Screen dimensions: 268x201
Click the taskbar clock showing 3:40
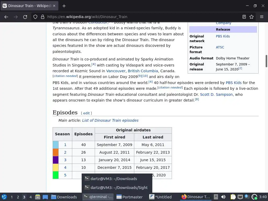(263, 197)
